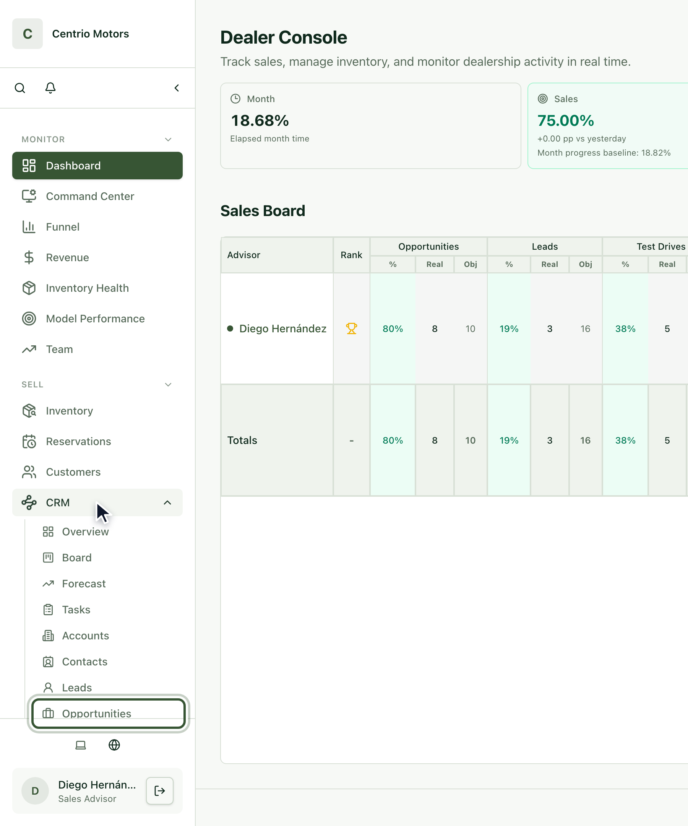The height and width of the screenshot is (826, 688).
Task: Open the Dashboard menu item
Action: click(97, 166)
